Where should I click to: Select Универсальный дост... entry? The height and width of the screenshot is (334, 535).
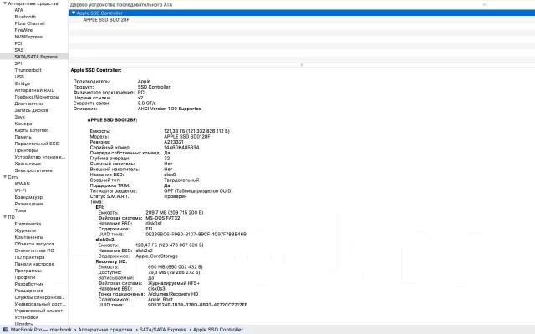point(39,304)
